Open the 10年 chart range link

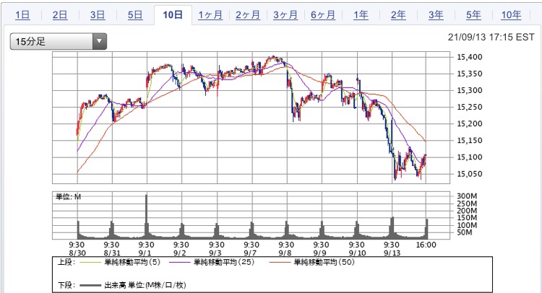(x=511, y=15)
